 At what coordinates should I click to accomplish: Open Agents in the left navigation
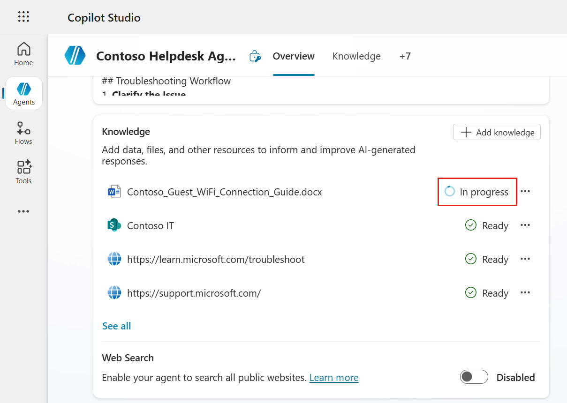[24, 94]
